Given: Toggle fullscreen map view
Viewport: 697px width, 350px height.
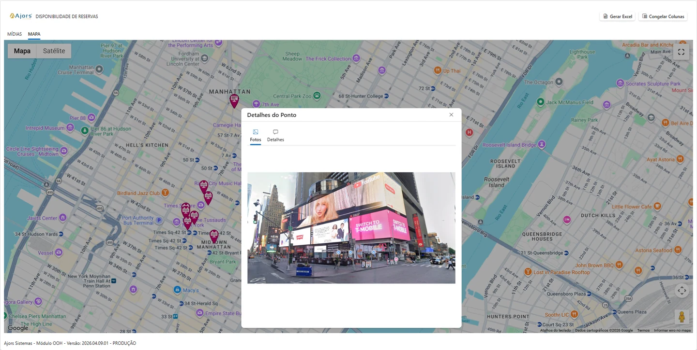Looking at the screenshot, I should pos(681,52).
